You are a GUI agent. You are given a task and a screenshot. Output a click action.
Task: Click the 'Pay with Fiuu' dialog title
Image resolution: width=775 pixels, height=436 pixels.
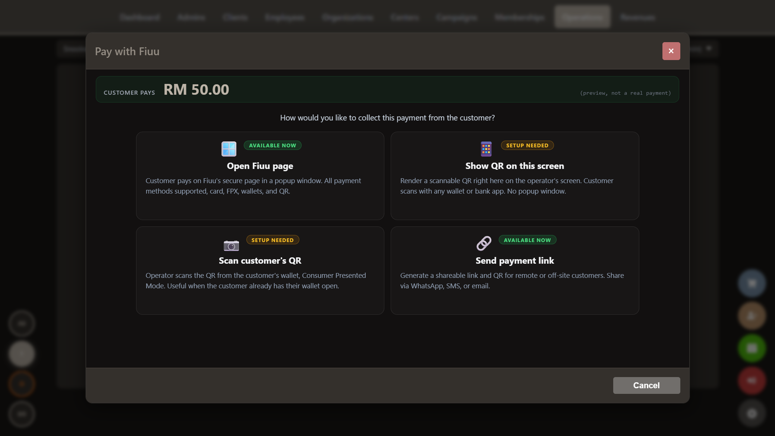[x=127, y=51]
